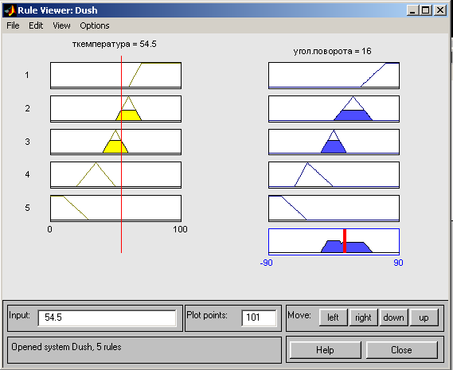The image size is (453, 370).
Task: Click the red temperature input line
Action: coord(121,154)
